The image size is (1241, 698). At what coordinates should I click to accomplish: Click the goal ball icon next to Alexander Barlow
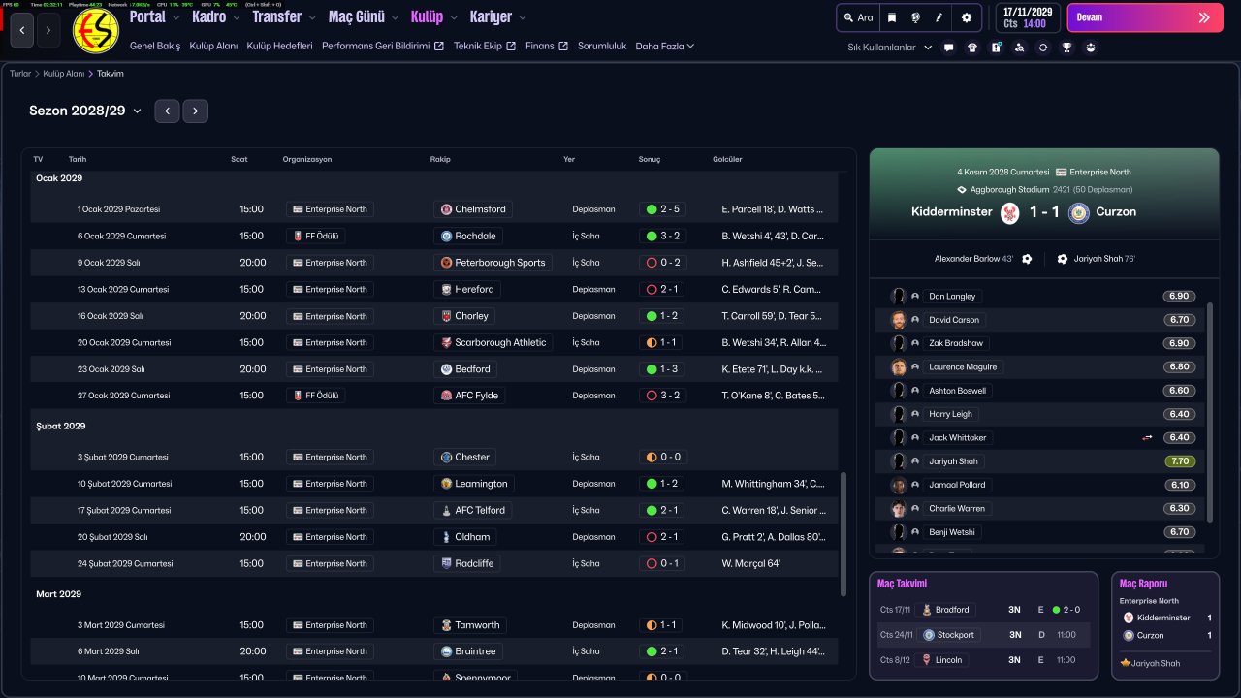pyautogui.click(x=1027, y=259)
